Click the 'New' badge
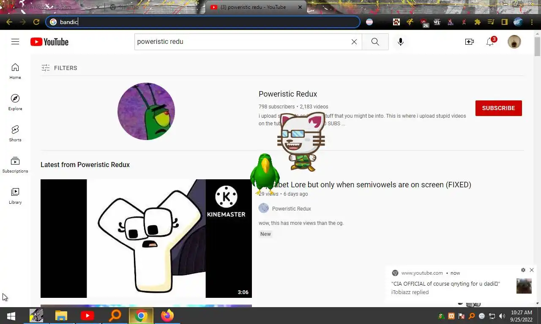The image size is (541, 324). point(265,234)
